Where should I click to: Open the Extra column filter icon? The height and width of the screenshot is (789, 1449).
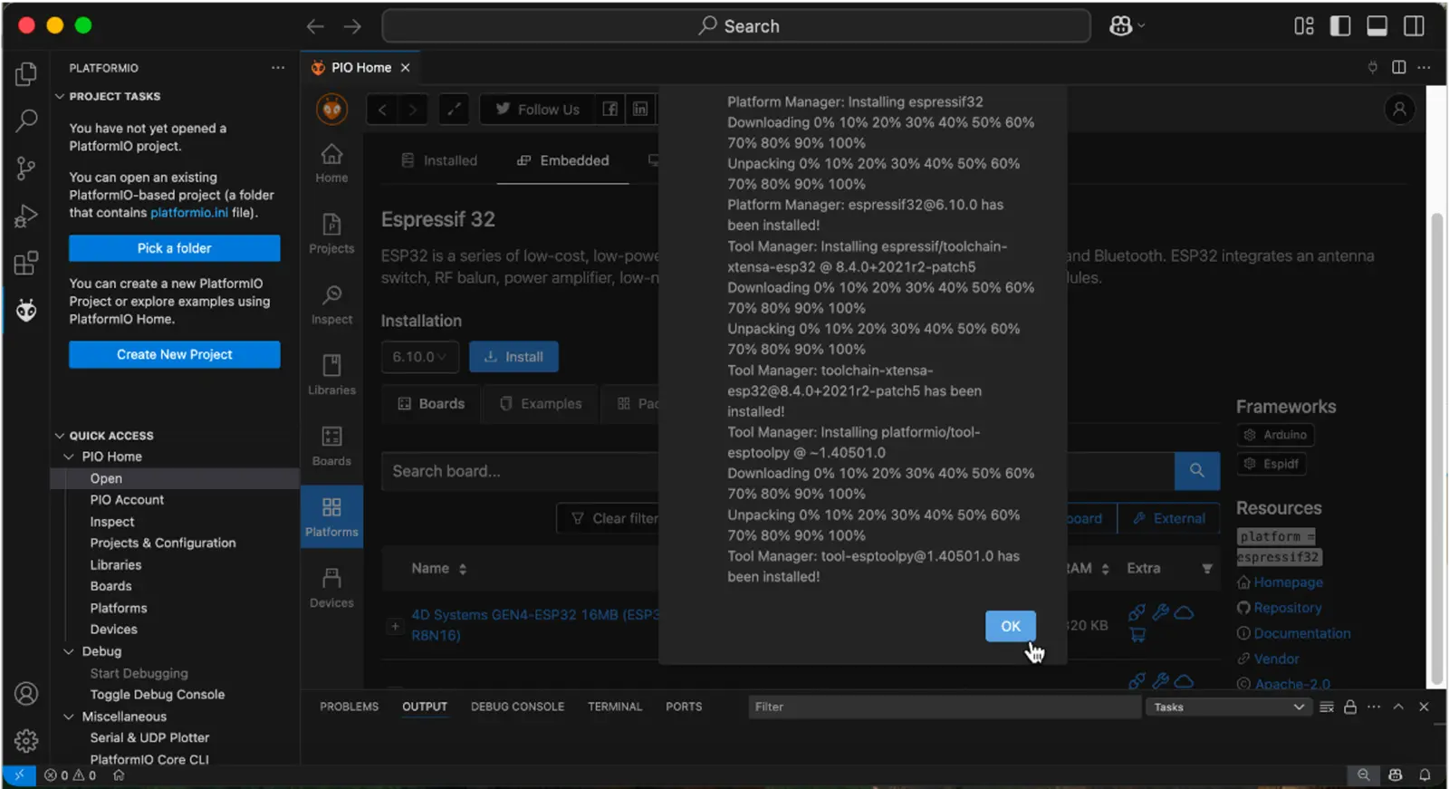point(1207,569)
